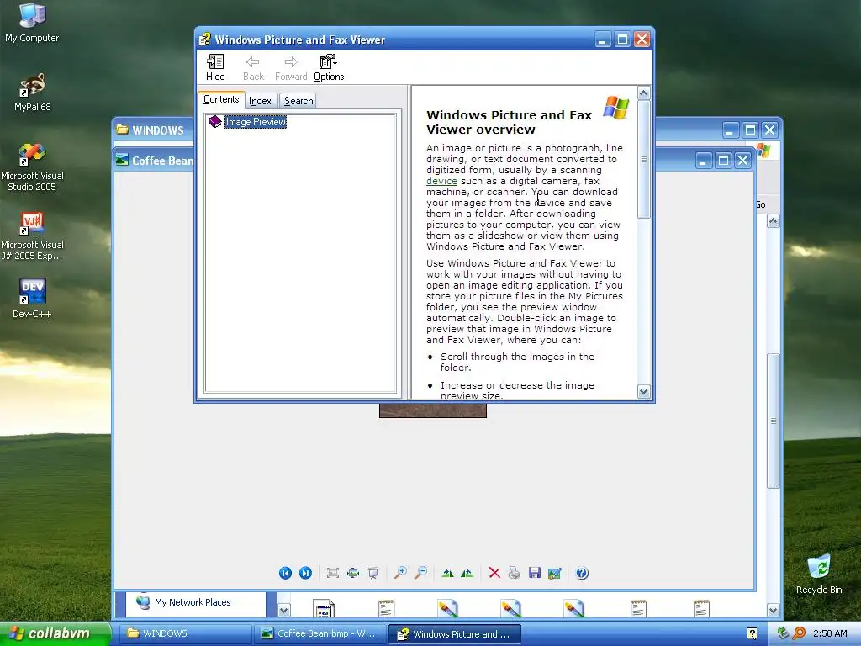This screenshot has width=861, height=646.
Task: Select the Recycle Bin icon
Action: click(819, 574)
